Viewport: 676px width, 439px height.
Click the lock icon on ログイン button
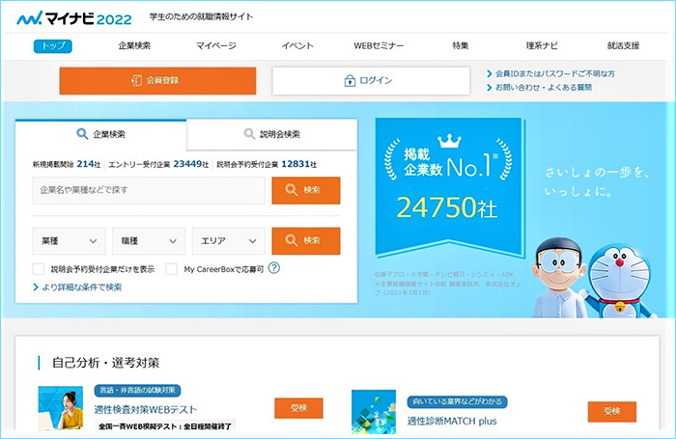pos(350,80)
